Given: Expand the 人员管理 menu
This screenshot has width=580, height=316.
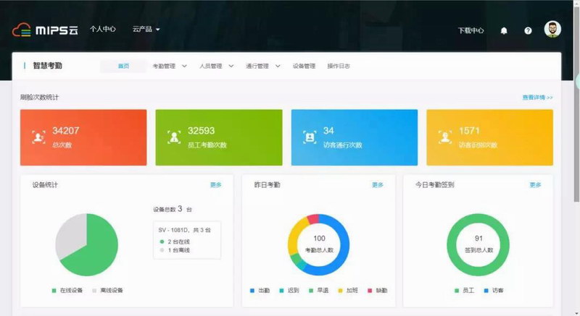Looking at the screenshot, I should 216,66.
